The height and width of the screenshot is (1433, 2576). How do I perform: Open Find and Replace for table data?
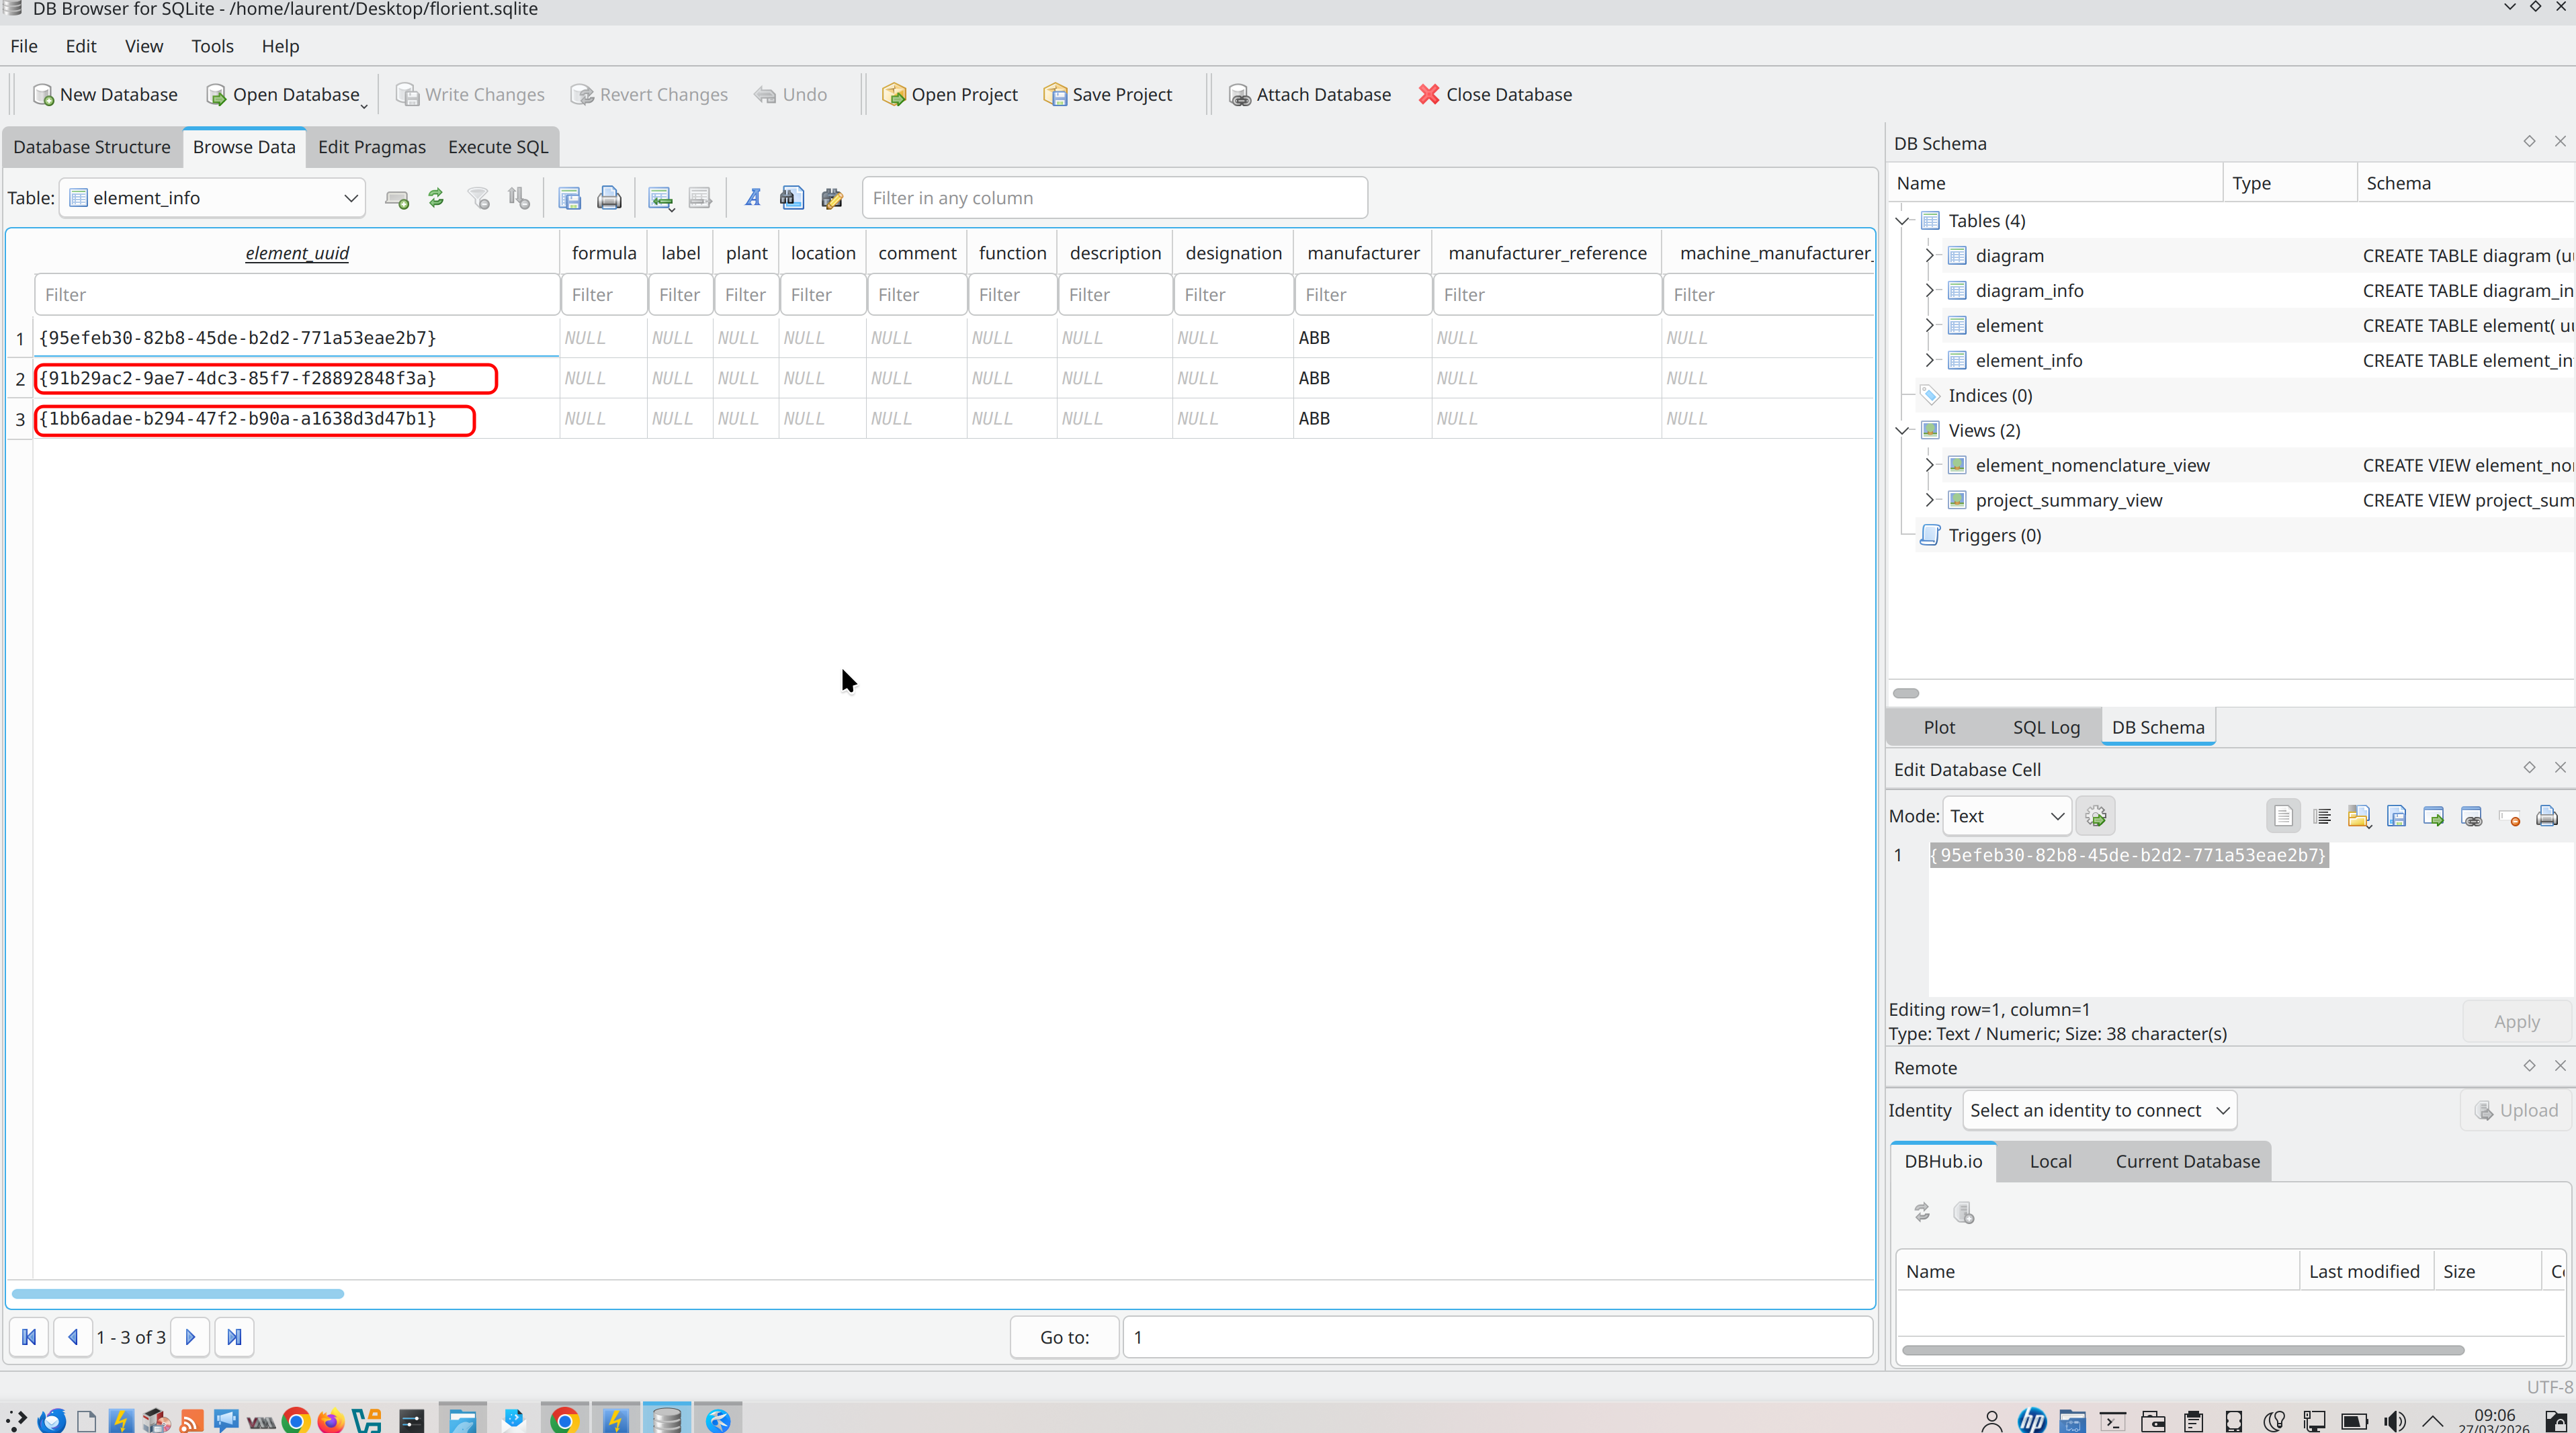coord(832,197)
